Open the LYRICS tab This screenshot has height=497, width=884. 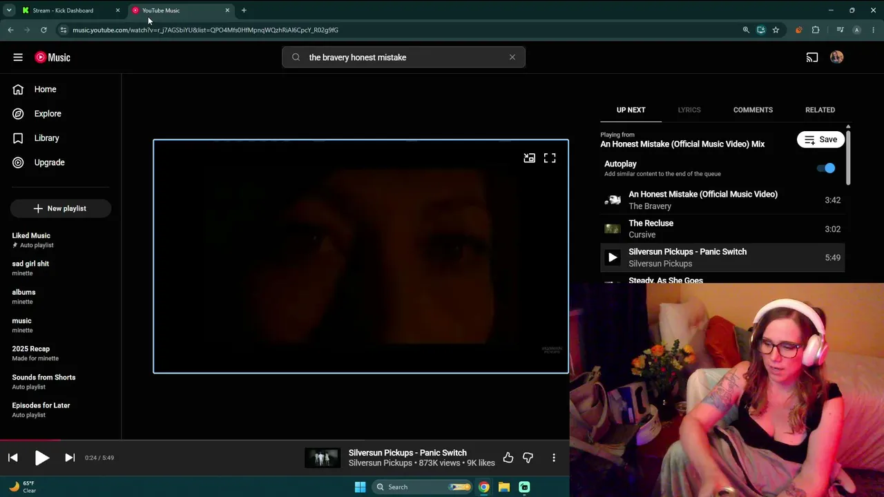point(689,110)
